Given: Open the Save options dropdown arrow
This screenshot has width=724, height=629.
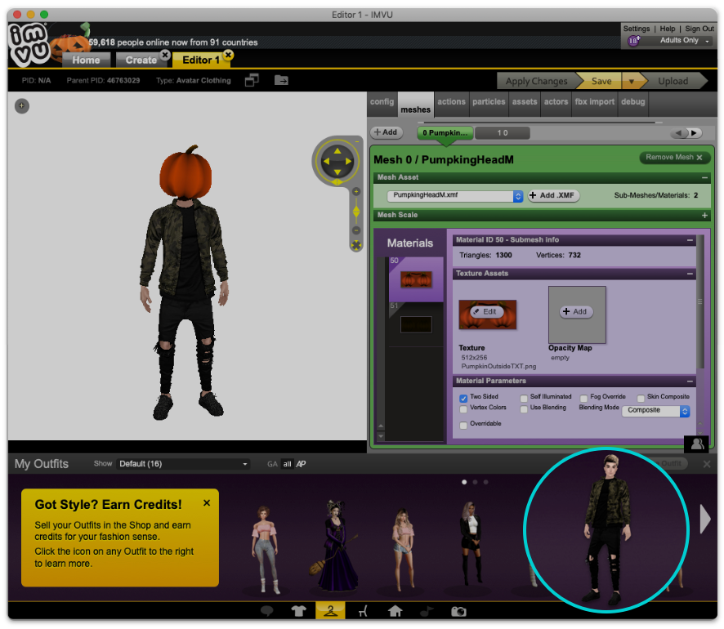Looking at the screenshot, I should pyautogui.click(x=631, y=81).
